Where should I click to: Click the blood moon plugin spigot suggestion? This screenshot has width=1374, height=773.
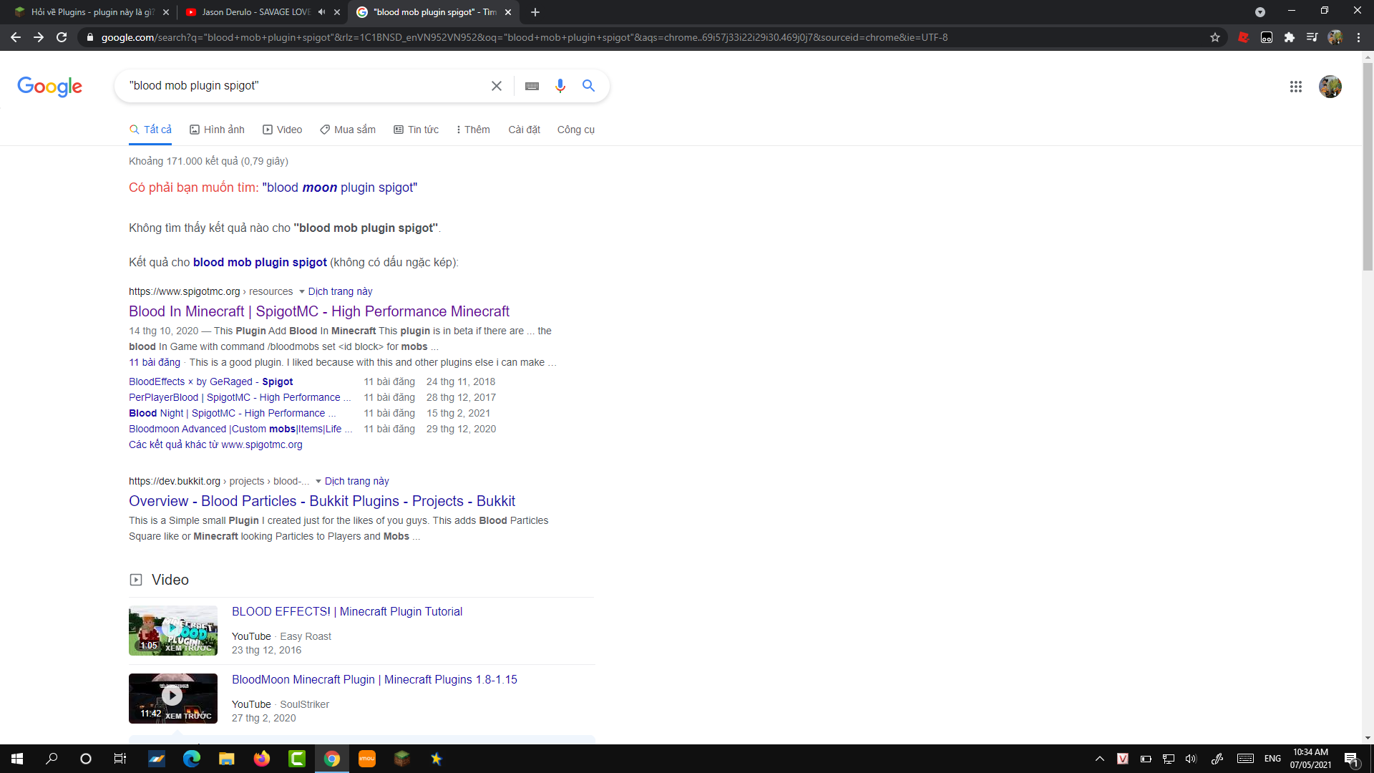click(339, 188)
